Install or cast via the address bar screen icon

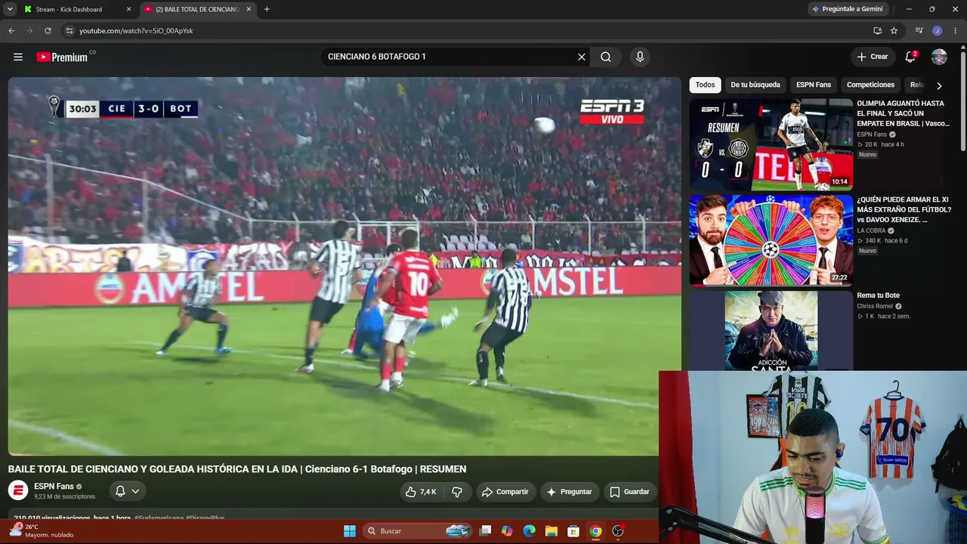pyautogui.click(x=877, y=31)
